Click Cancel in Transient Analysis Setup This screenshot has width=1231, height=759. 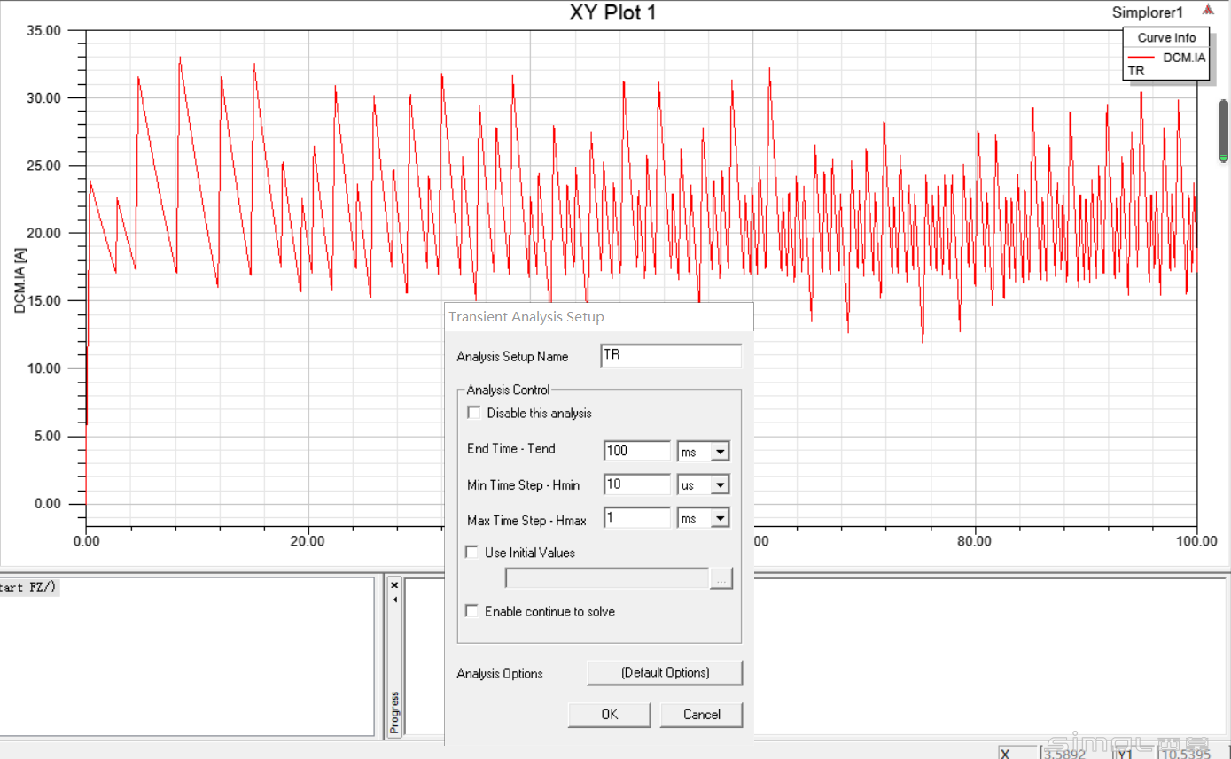701,715
